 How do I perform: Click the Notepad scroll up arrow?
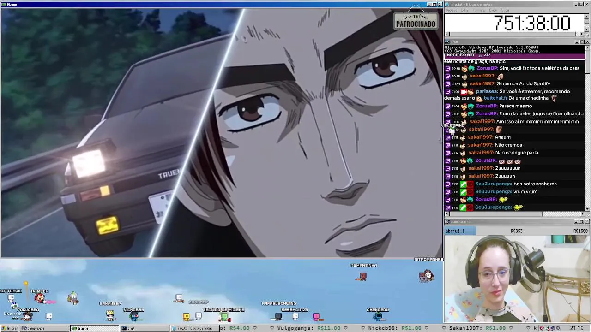tap(587, 16)
